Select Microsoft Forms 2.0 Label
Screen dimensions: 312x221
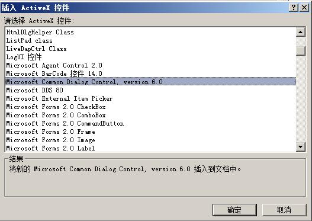150,148
